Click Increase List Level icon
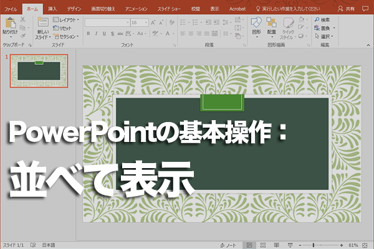This screenshot has height=249, width=374. tap(216, 22)
